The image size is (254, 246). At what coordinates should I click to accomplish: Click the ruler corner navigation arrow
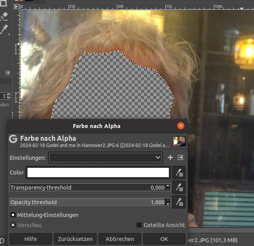(17, 7)
